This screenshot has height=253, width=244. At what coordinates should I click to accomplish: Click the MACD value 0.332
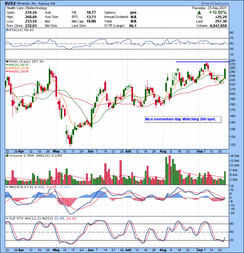point(39,187)
